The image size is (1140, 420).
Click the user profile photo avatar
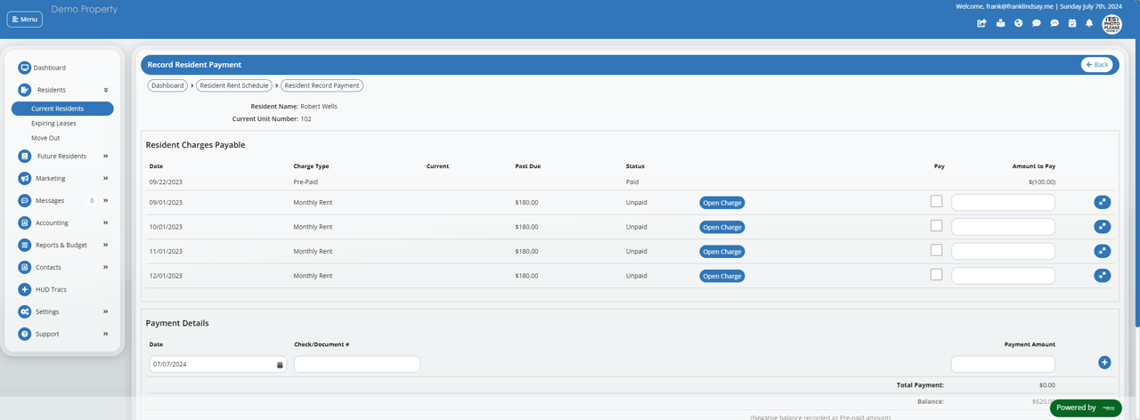[x=1111, y=24]
